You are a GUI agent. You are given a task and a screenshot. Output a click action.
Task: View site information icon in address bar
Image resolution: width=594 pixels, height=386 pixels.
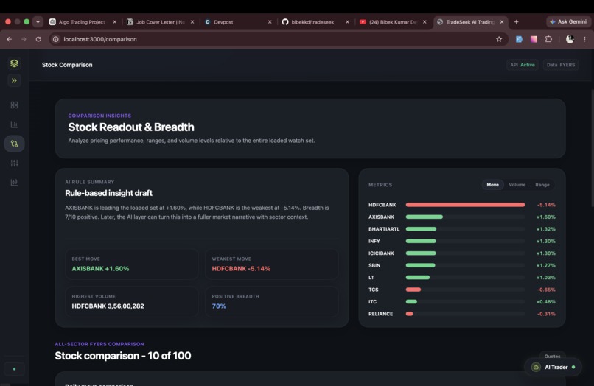[56, 39]
